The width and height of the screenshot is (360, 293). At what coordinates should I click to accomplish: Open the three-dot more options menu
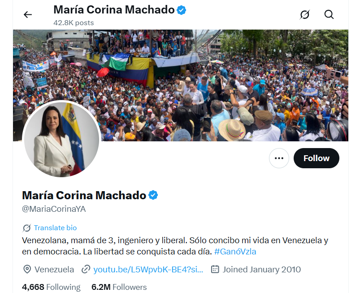279,158
